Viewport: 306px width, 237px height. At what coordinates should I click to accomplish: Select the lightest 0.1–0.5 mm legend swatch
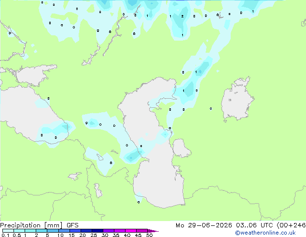coord(8,231)
